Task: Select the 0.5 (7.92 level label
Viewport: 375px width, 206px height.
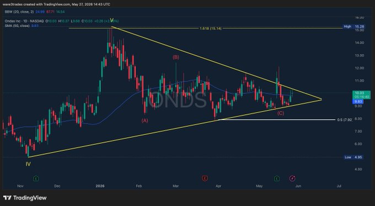Action: (344, 120)
